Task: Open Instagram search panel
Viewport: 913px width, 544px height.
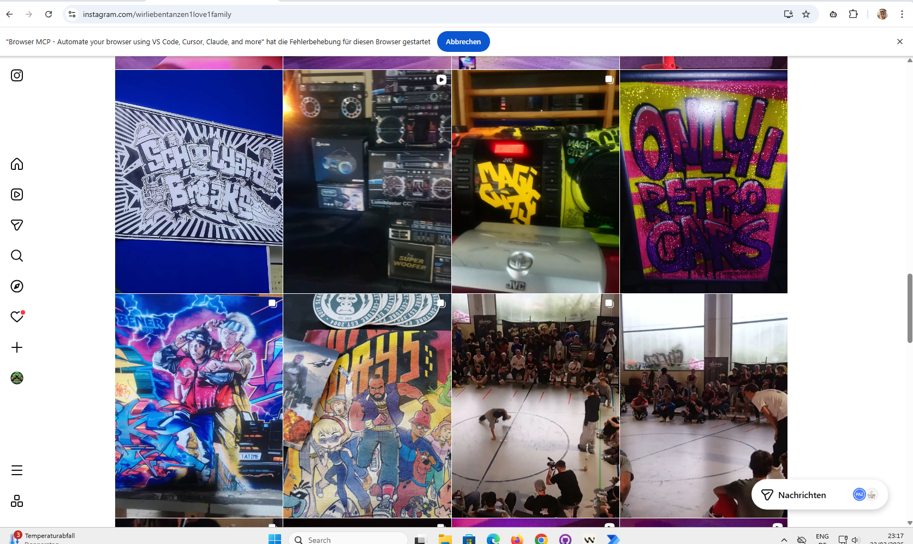Action: [x=17, y=256]
